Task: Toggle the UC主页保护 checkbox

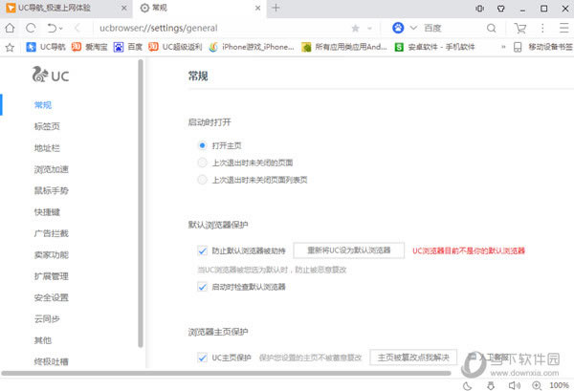Action: pos(202,358)
